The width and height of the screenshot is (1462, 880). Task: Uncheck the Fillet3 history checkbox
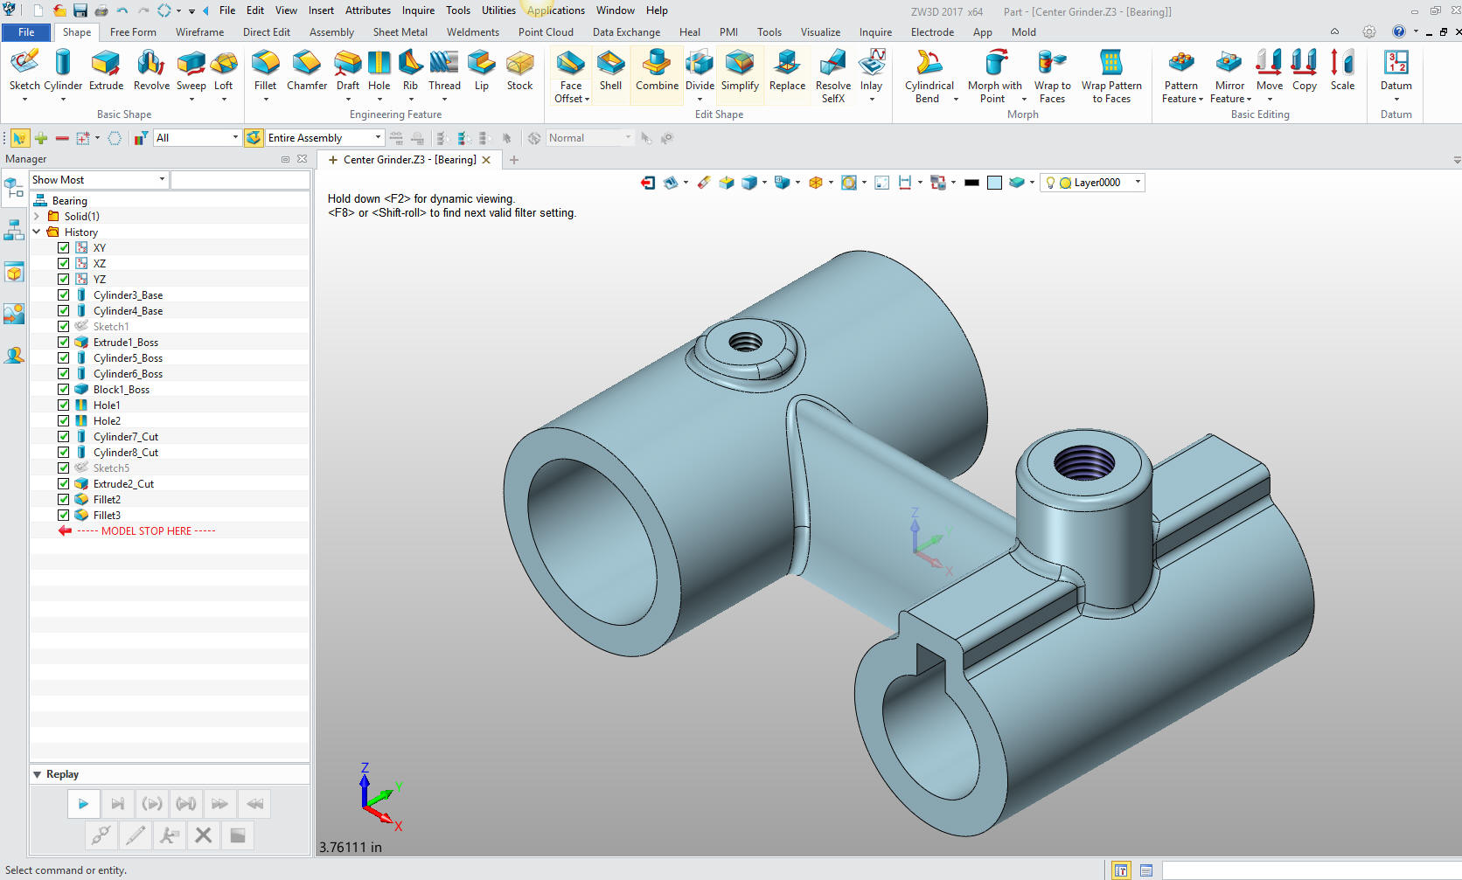64,515
